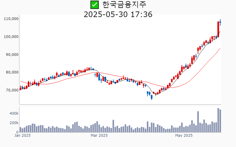236x147 pixels.
Task: Click the 100,000 price axis label
Action: click(x=11, y=36)
